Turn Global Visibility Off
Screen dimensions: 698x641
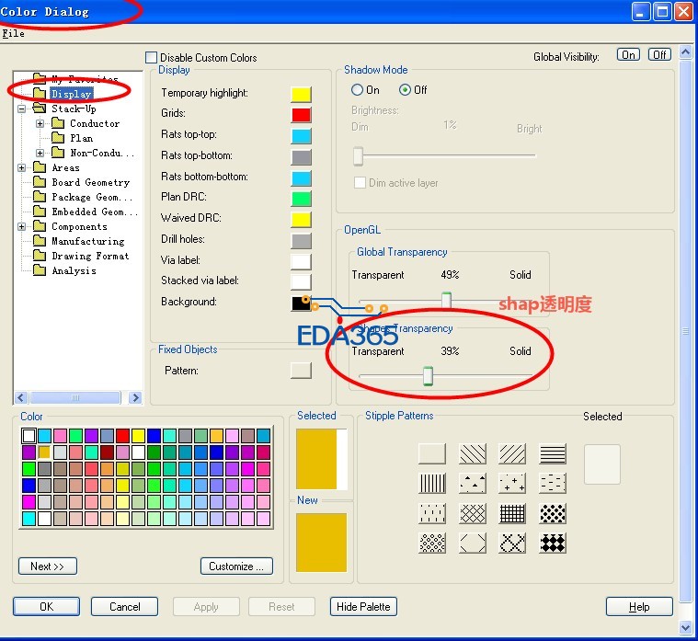click(659, 55)
